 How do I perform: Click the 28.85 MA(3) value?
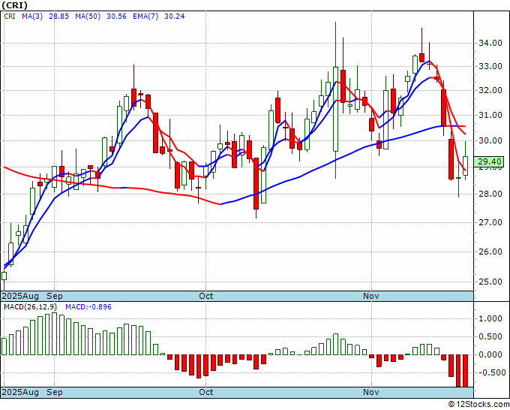point(58,16)
